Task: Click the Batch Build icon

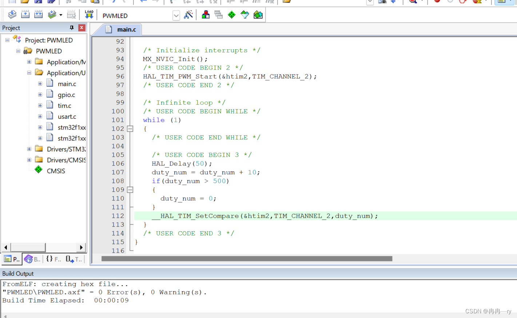Action: 52,15
